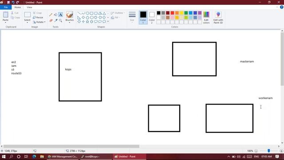Select Color 1 foreground button
Image resolution: width=284 pixels, height=160 pixels.
coord(143,17)
